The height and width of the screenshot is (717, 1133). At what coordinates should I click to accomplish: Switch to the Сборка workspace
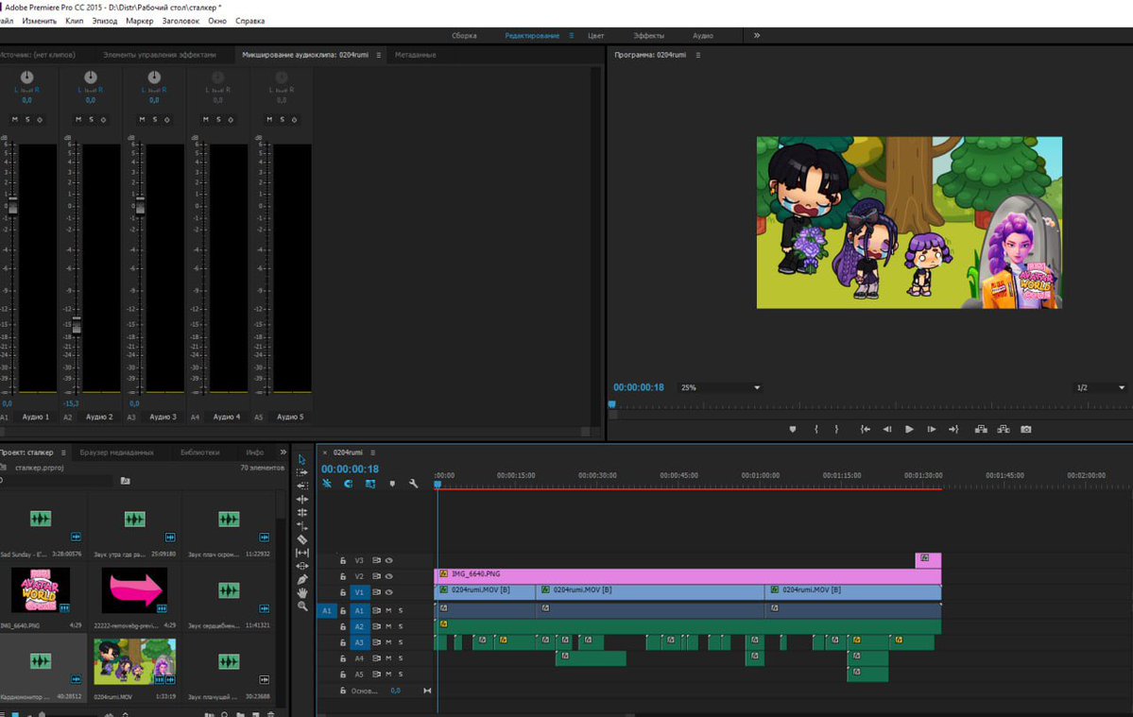pos(464,35)
